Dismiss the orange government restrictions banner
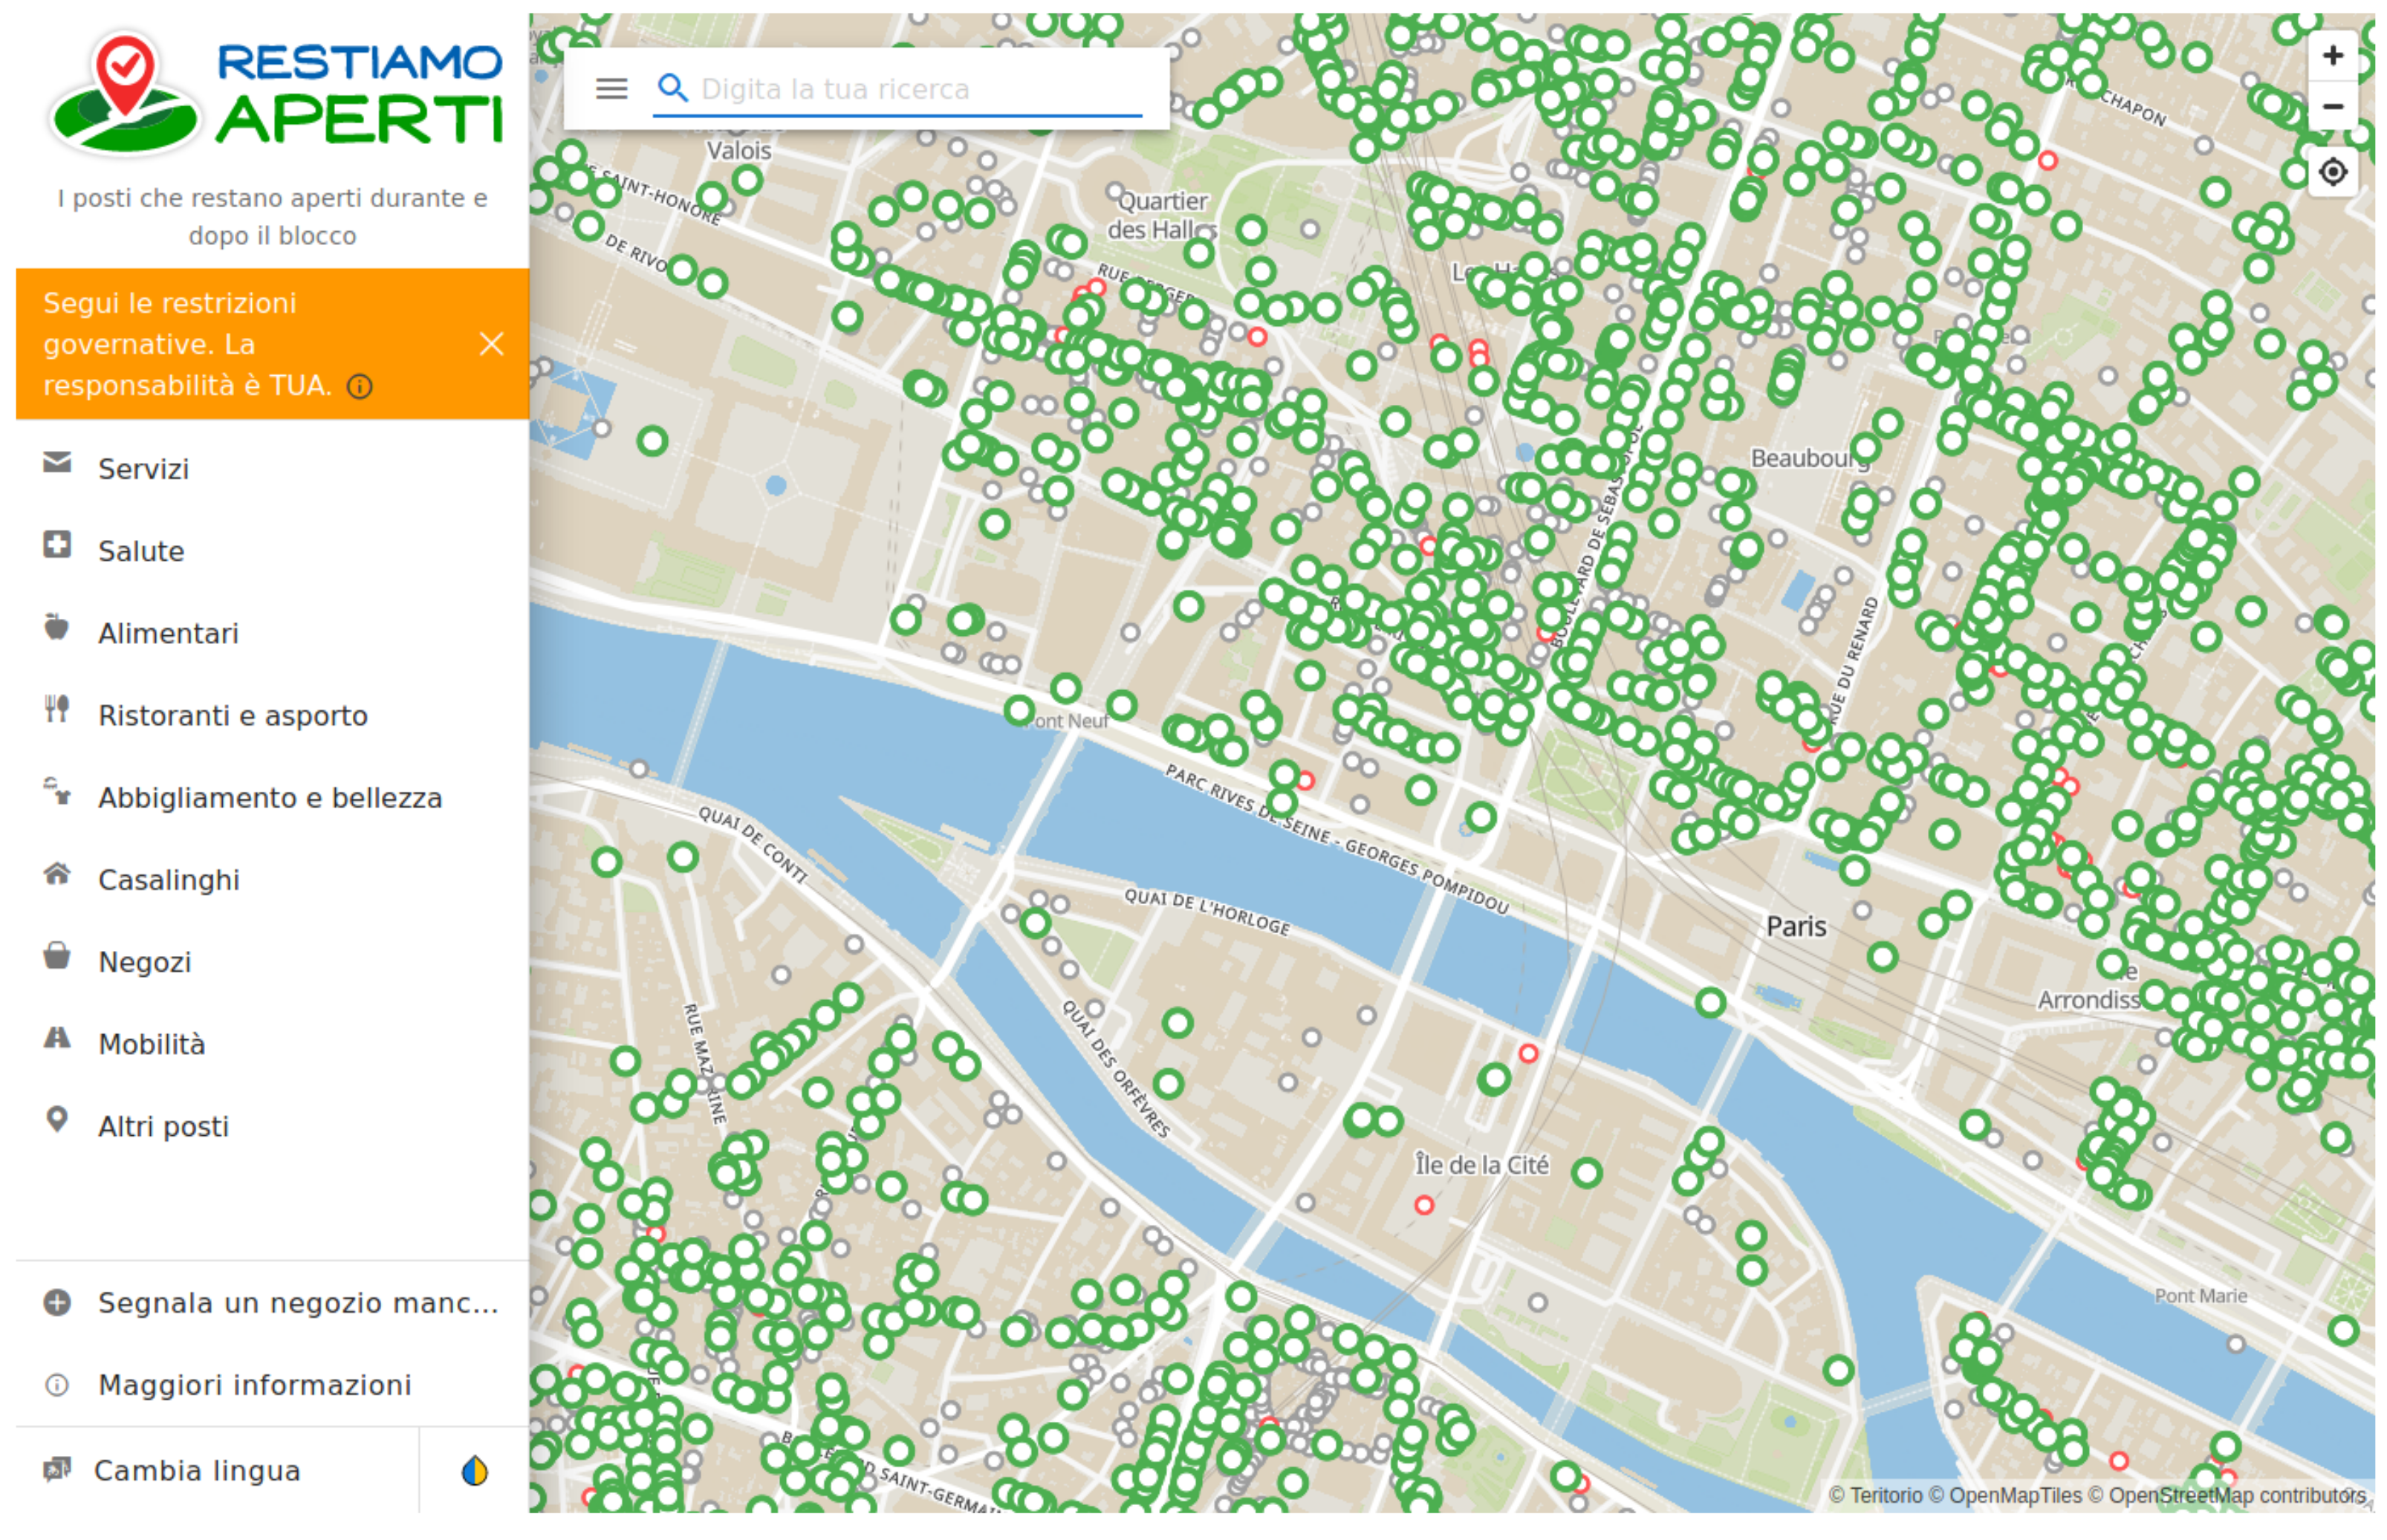This screenshot has width=2387, height=1540. tap(491, 344)
